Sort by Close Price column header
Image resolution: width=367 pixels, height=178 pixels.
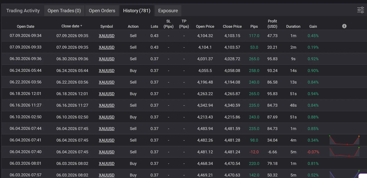pyautogui.click(x=232, y=26)
